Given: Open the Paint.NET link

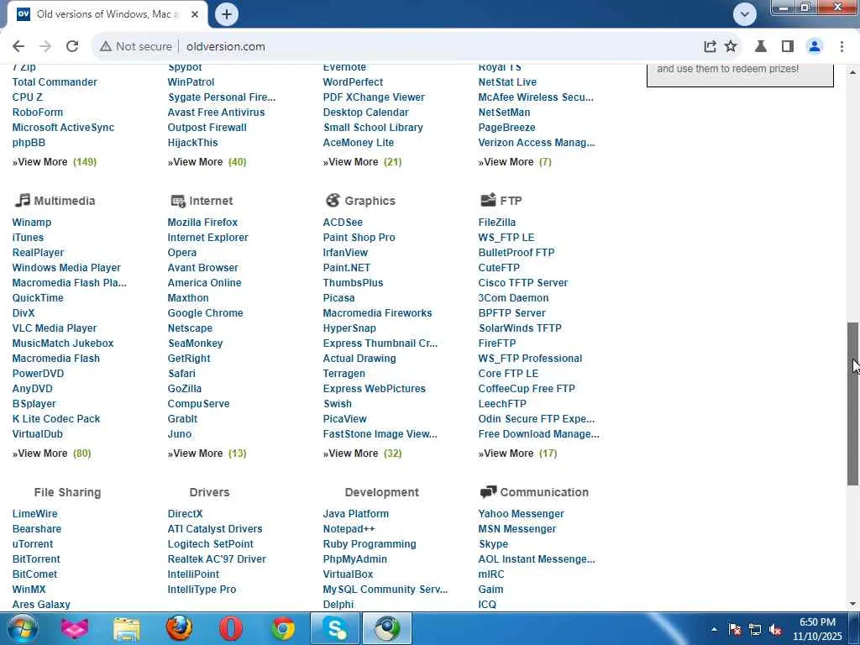Looking at the screenshot, I should 347,268.
